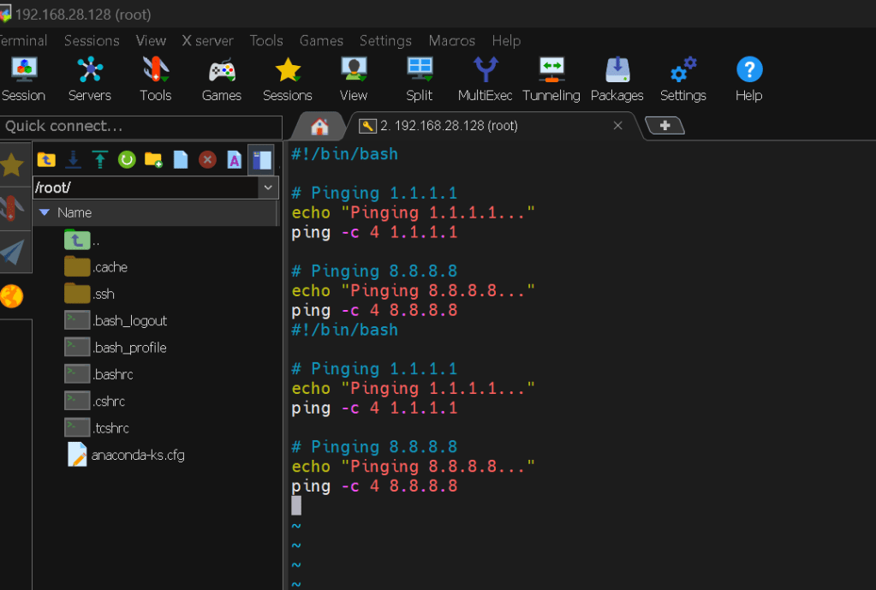The image size is (876, 590).
Task: Click the rename letter A icon
Action: click(234, 160)
